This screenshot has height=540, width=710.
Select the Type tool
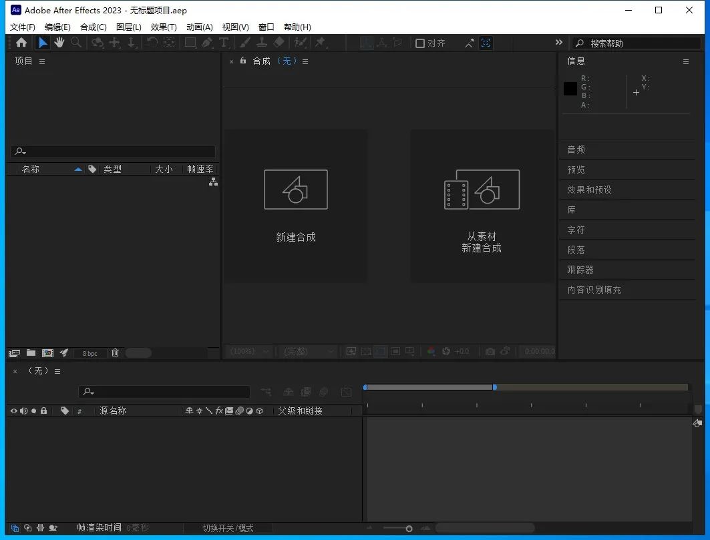[225, 43]
